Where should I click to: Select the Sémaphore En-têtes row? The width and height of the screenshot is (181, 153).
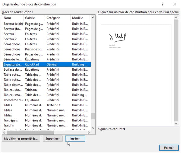(47, 44)
